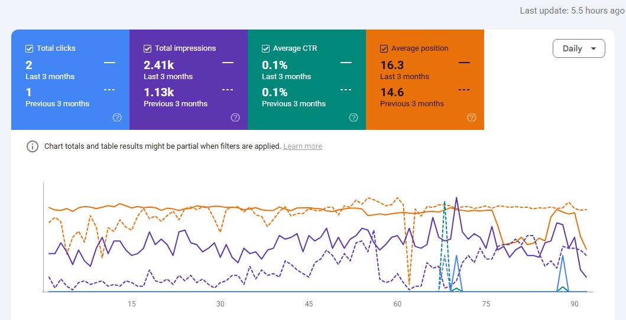Image resolution: width=626 pixels, height=320 pixels.
Task: Click the solid line legend on clicks card
Action: 109,63
